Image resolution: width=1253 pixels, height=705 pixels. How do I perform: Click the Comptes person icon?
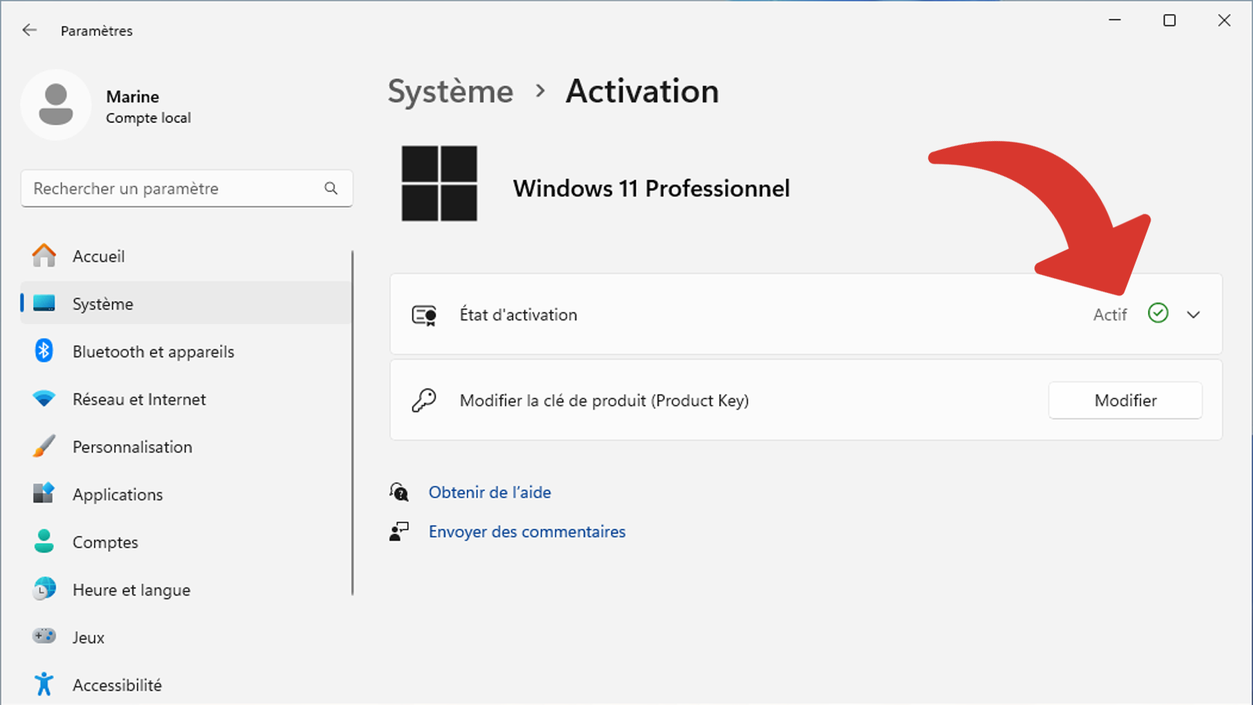44,541
